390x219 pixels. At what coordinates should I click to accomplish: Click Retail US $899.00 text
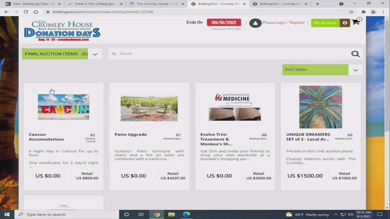pos(87,176)
